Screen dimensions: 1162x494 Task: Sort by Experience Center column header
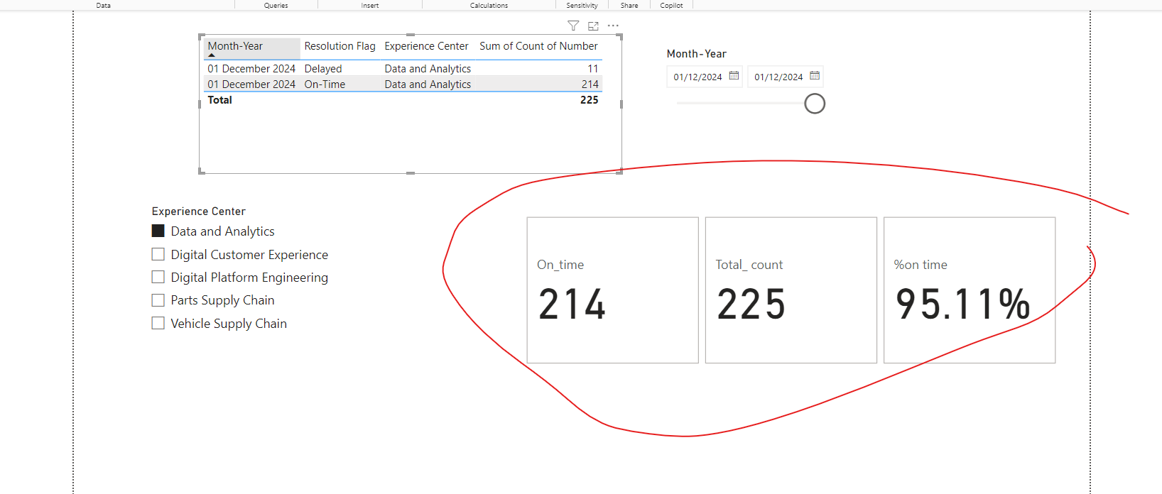click(x=426, y=46)
